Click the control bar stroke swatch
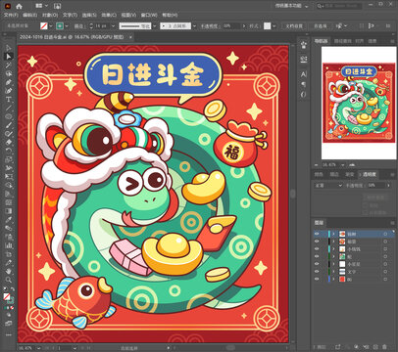The width and height of the screenshot is (398, 352). coord(60,26)
